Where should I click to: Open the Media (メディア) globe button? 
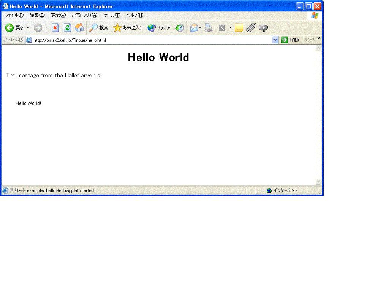tap(159, 27)
